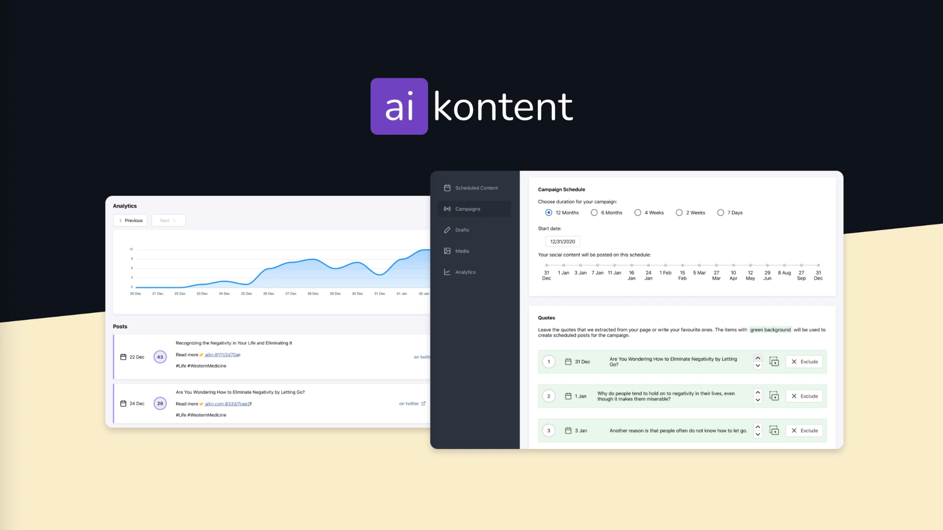Image resolution: width=943 pixels, height=530 pixels.
Task: Click the 'green background' highlighted label
Action: click(770, 330)
